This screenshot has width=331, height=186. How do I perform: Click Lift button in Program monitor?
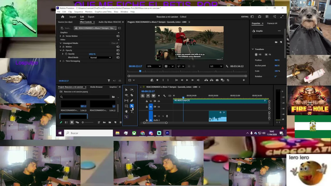coord(206,80)
